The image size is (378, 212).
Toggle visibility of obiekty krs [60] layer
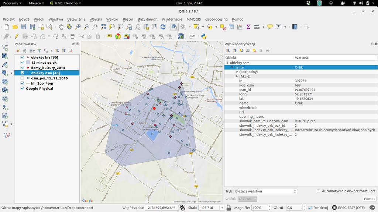pos(23,57)
